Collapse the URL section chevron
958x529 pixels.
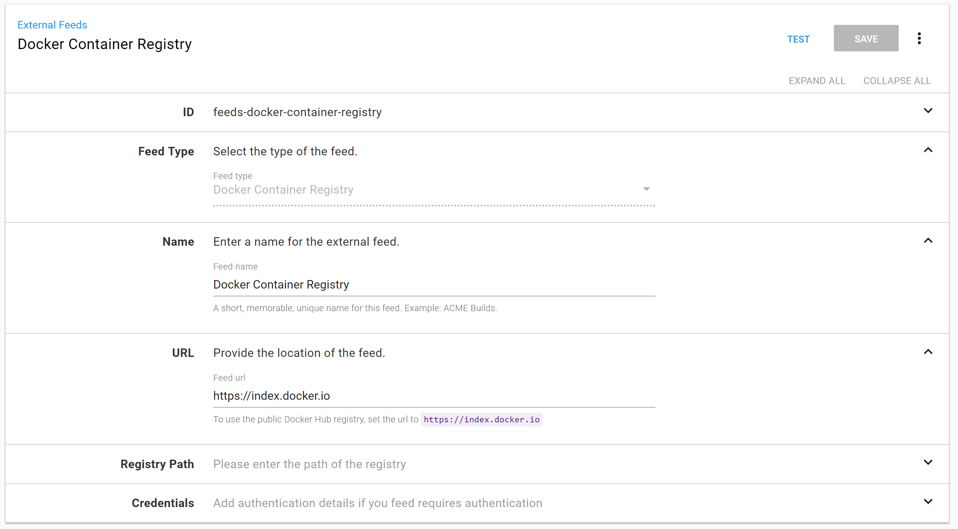[x=928, y=352]
